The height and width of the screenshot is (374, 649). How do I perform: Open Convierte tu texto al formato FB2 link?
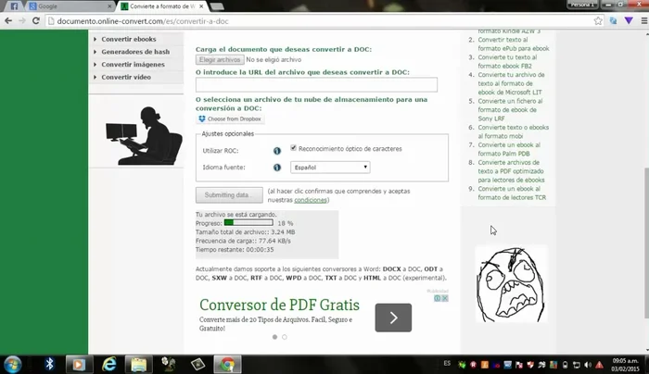[x=507, y=62]
